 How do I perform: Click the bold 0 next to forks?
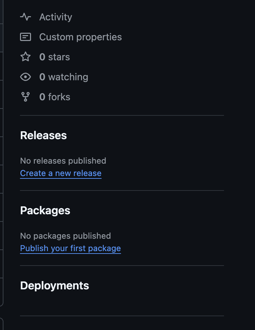coord(42,97)
